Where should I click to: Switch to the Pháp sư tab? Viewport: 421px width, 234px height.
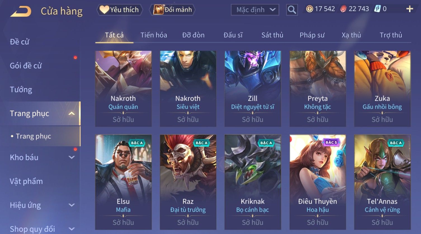click(x=312, y=35)
